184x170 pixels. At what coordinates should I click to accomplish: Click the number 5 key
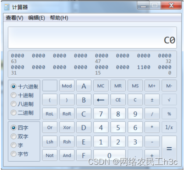tap(118, 128)
